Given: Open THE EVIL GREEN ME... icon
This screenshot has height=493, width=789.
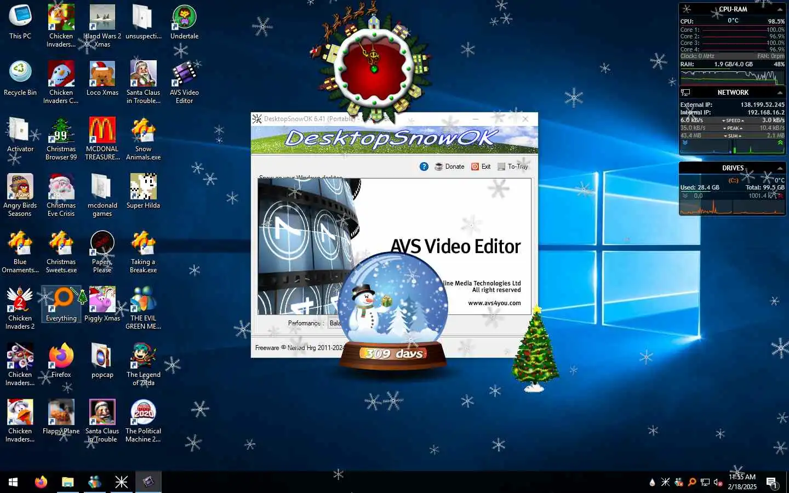Looking at the screenshot, I should (143, 307).
